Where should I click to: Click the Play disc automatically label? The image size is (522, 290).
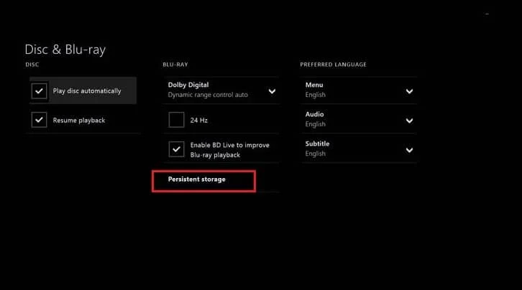(x=87, y=91)
